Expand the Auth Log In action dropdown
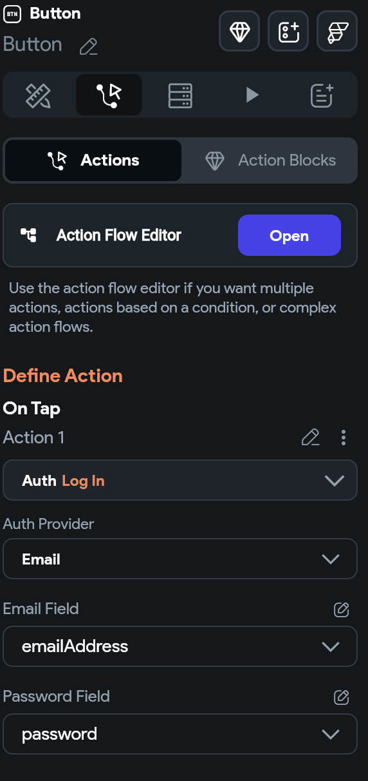Image resolution: width=368 pixels, height=781 pixels. coord(180,480)
